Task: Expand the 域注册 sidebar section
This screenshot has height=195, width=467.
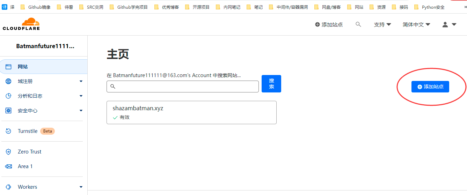Action: click(x=81, y=81)
